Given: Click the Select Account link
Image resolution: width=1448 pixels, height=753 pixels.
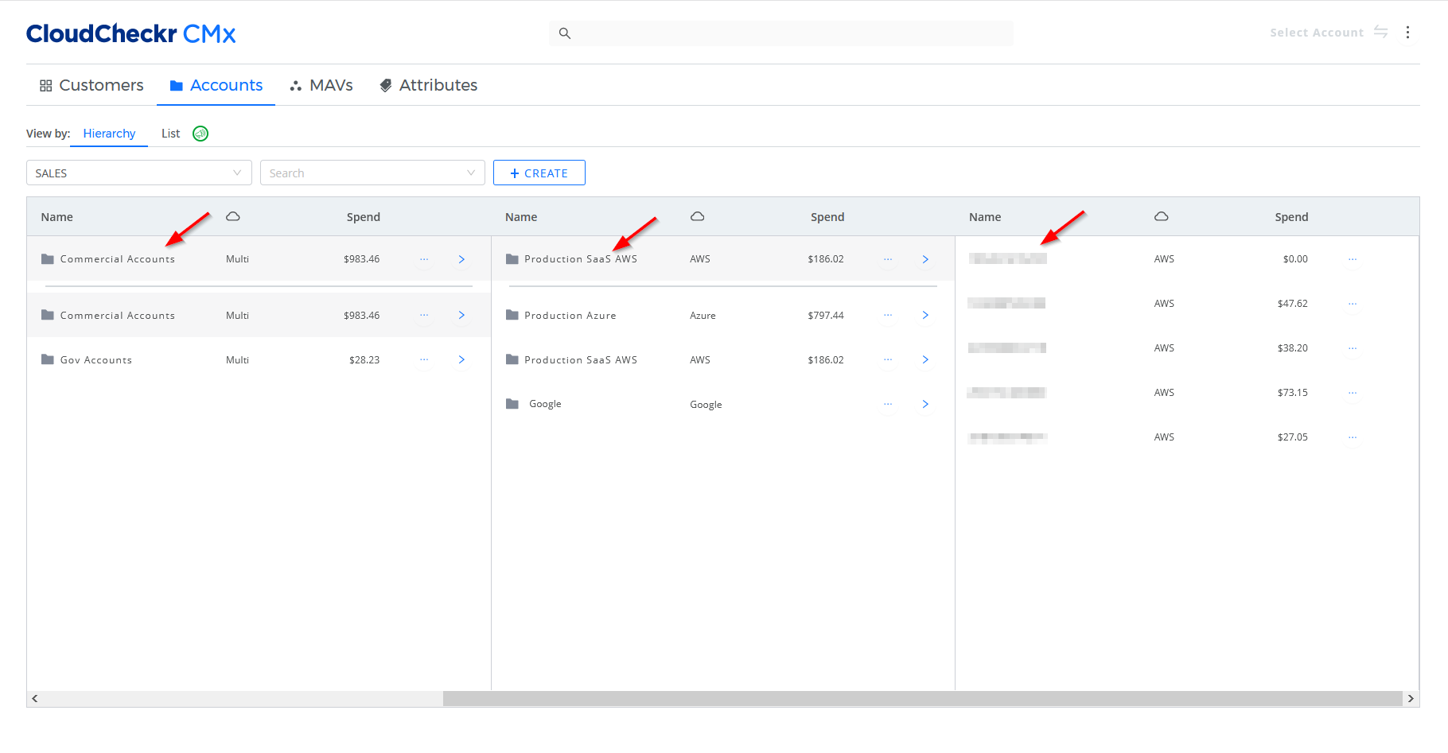Looking at the screenshot, I should click(x=1317, y=33).
